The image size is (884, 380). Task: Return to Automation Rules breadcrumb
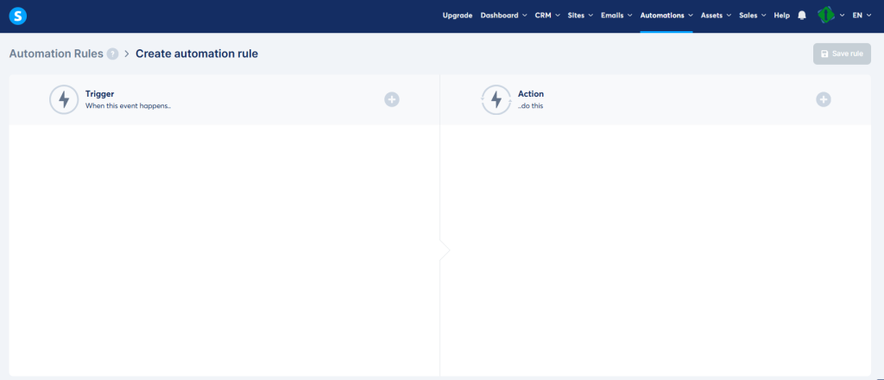(x=56, y=54)
